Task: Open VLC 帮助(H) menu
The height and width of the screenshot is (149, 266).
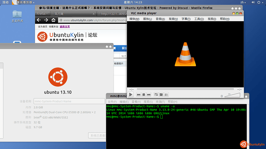Action: 225,19
